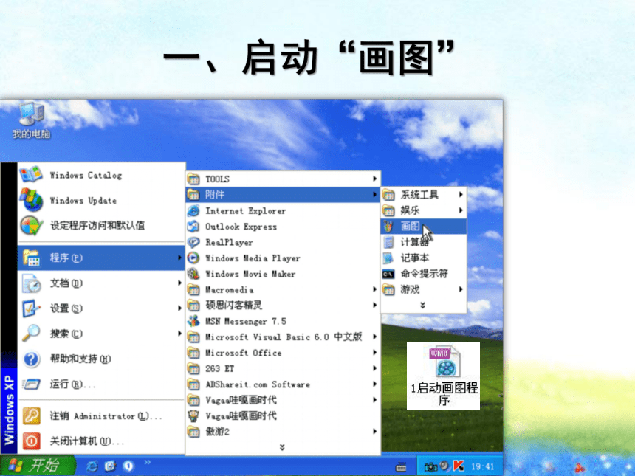Expand the Programs menu bottom chevron

click(282, 447)
